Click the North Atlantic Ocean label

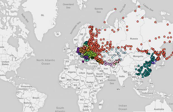click(46, 62)
